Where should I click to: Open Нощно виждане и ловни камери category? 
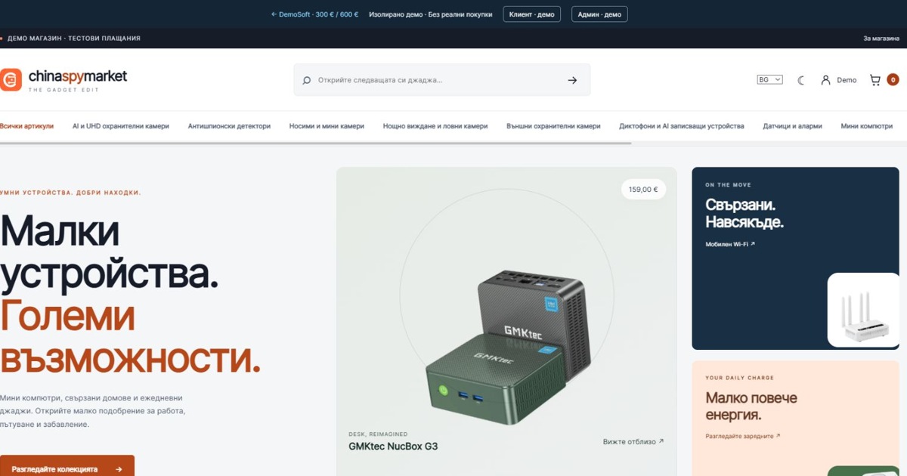435,126
